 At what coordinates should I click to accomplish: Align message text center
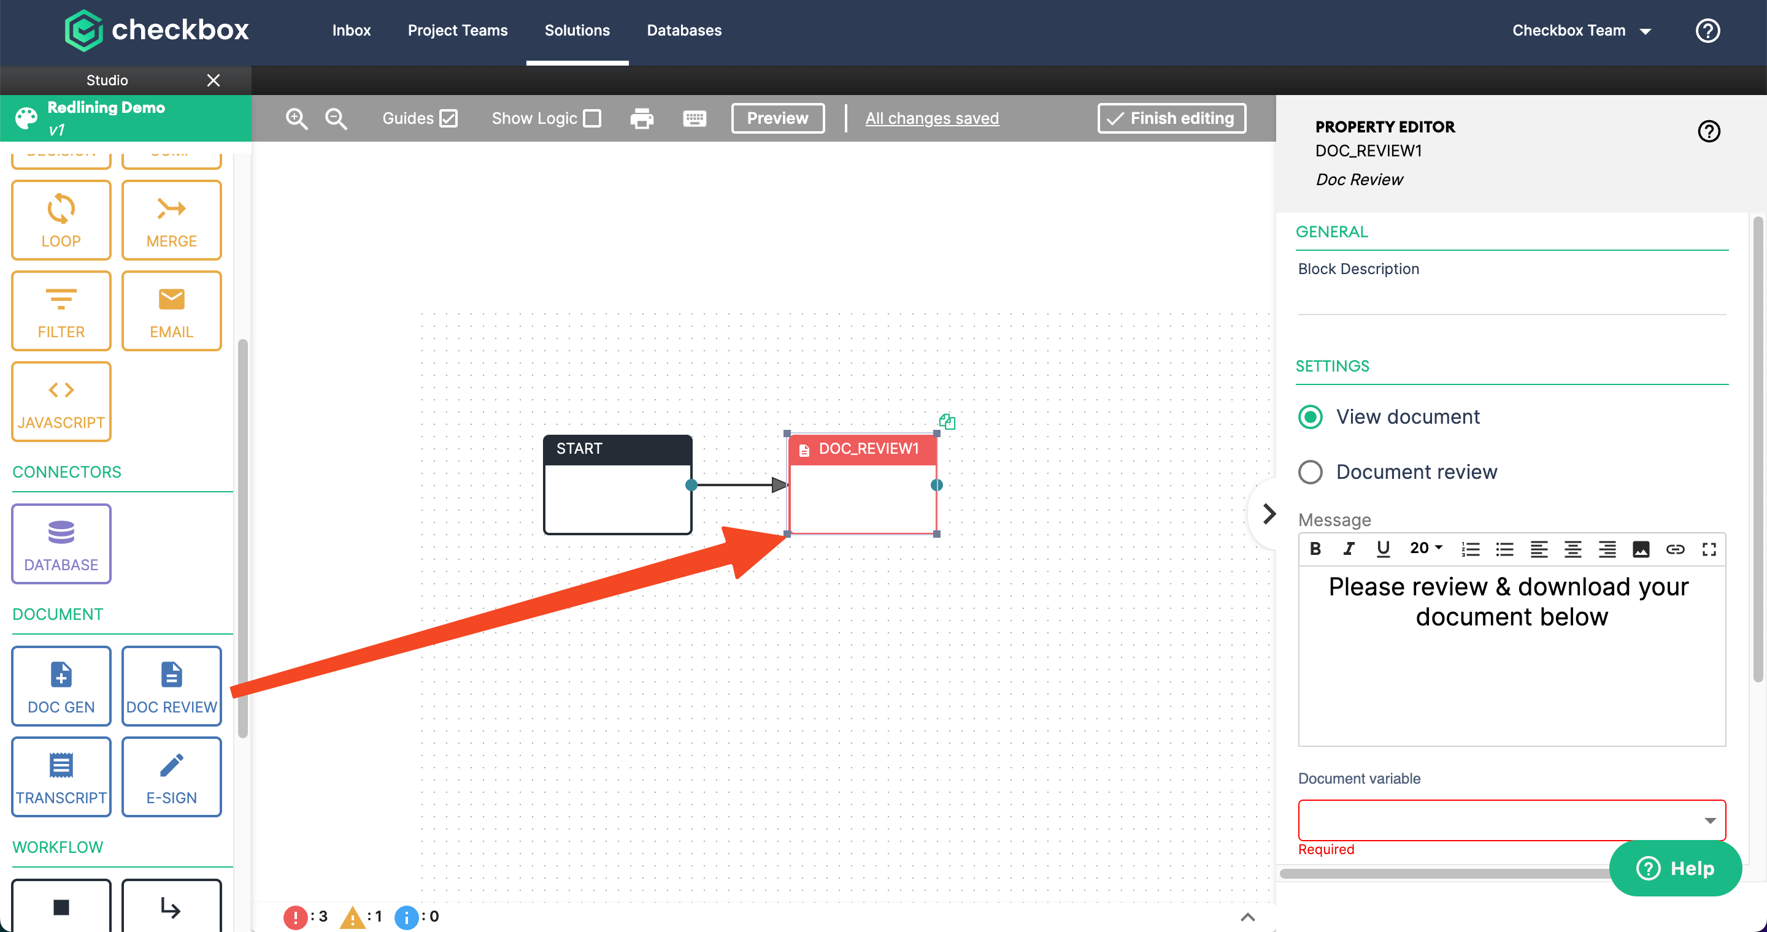tap(1572, 549)
